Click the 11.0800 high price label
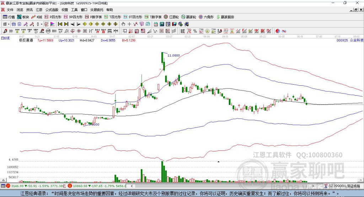Image resolution: width=364 pixels, height=197 pixels. [x=173, y=55]
